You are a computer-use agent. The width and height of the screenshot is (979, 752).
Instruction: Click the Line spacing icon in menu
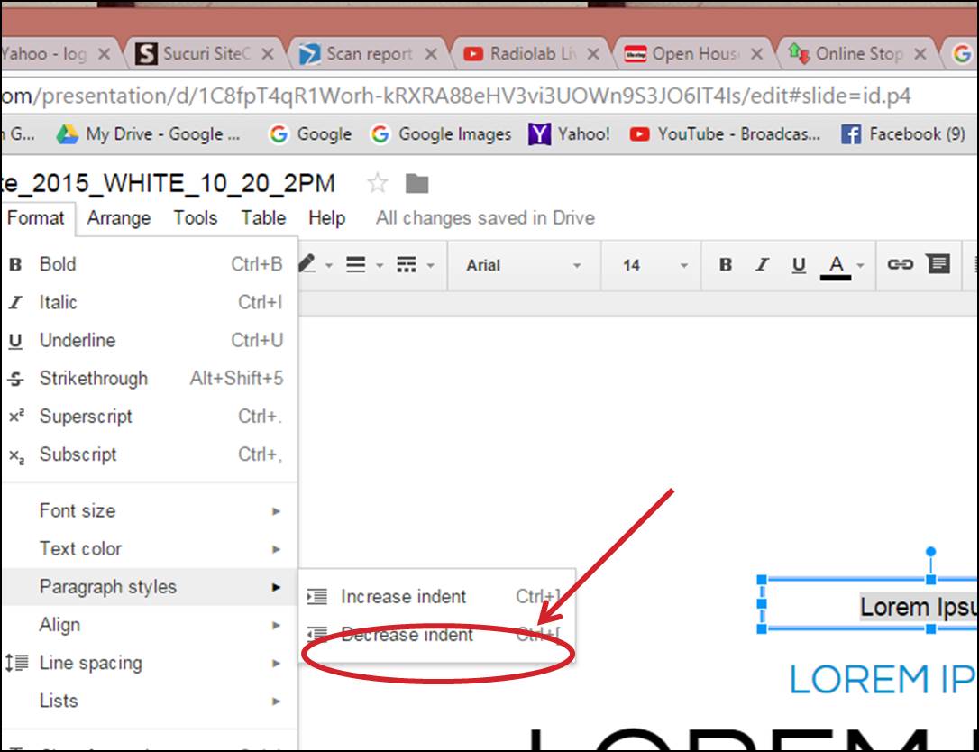click(x=17, y=663)
